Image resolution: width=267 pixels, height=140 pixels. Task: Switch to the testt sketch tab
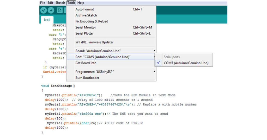47,20
